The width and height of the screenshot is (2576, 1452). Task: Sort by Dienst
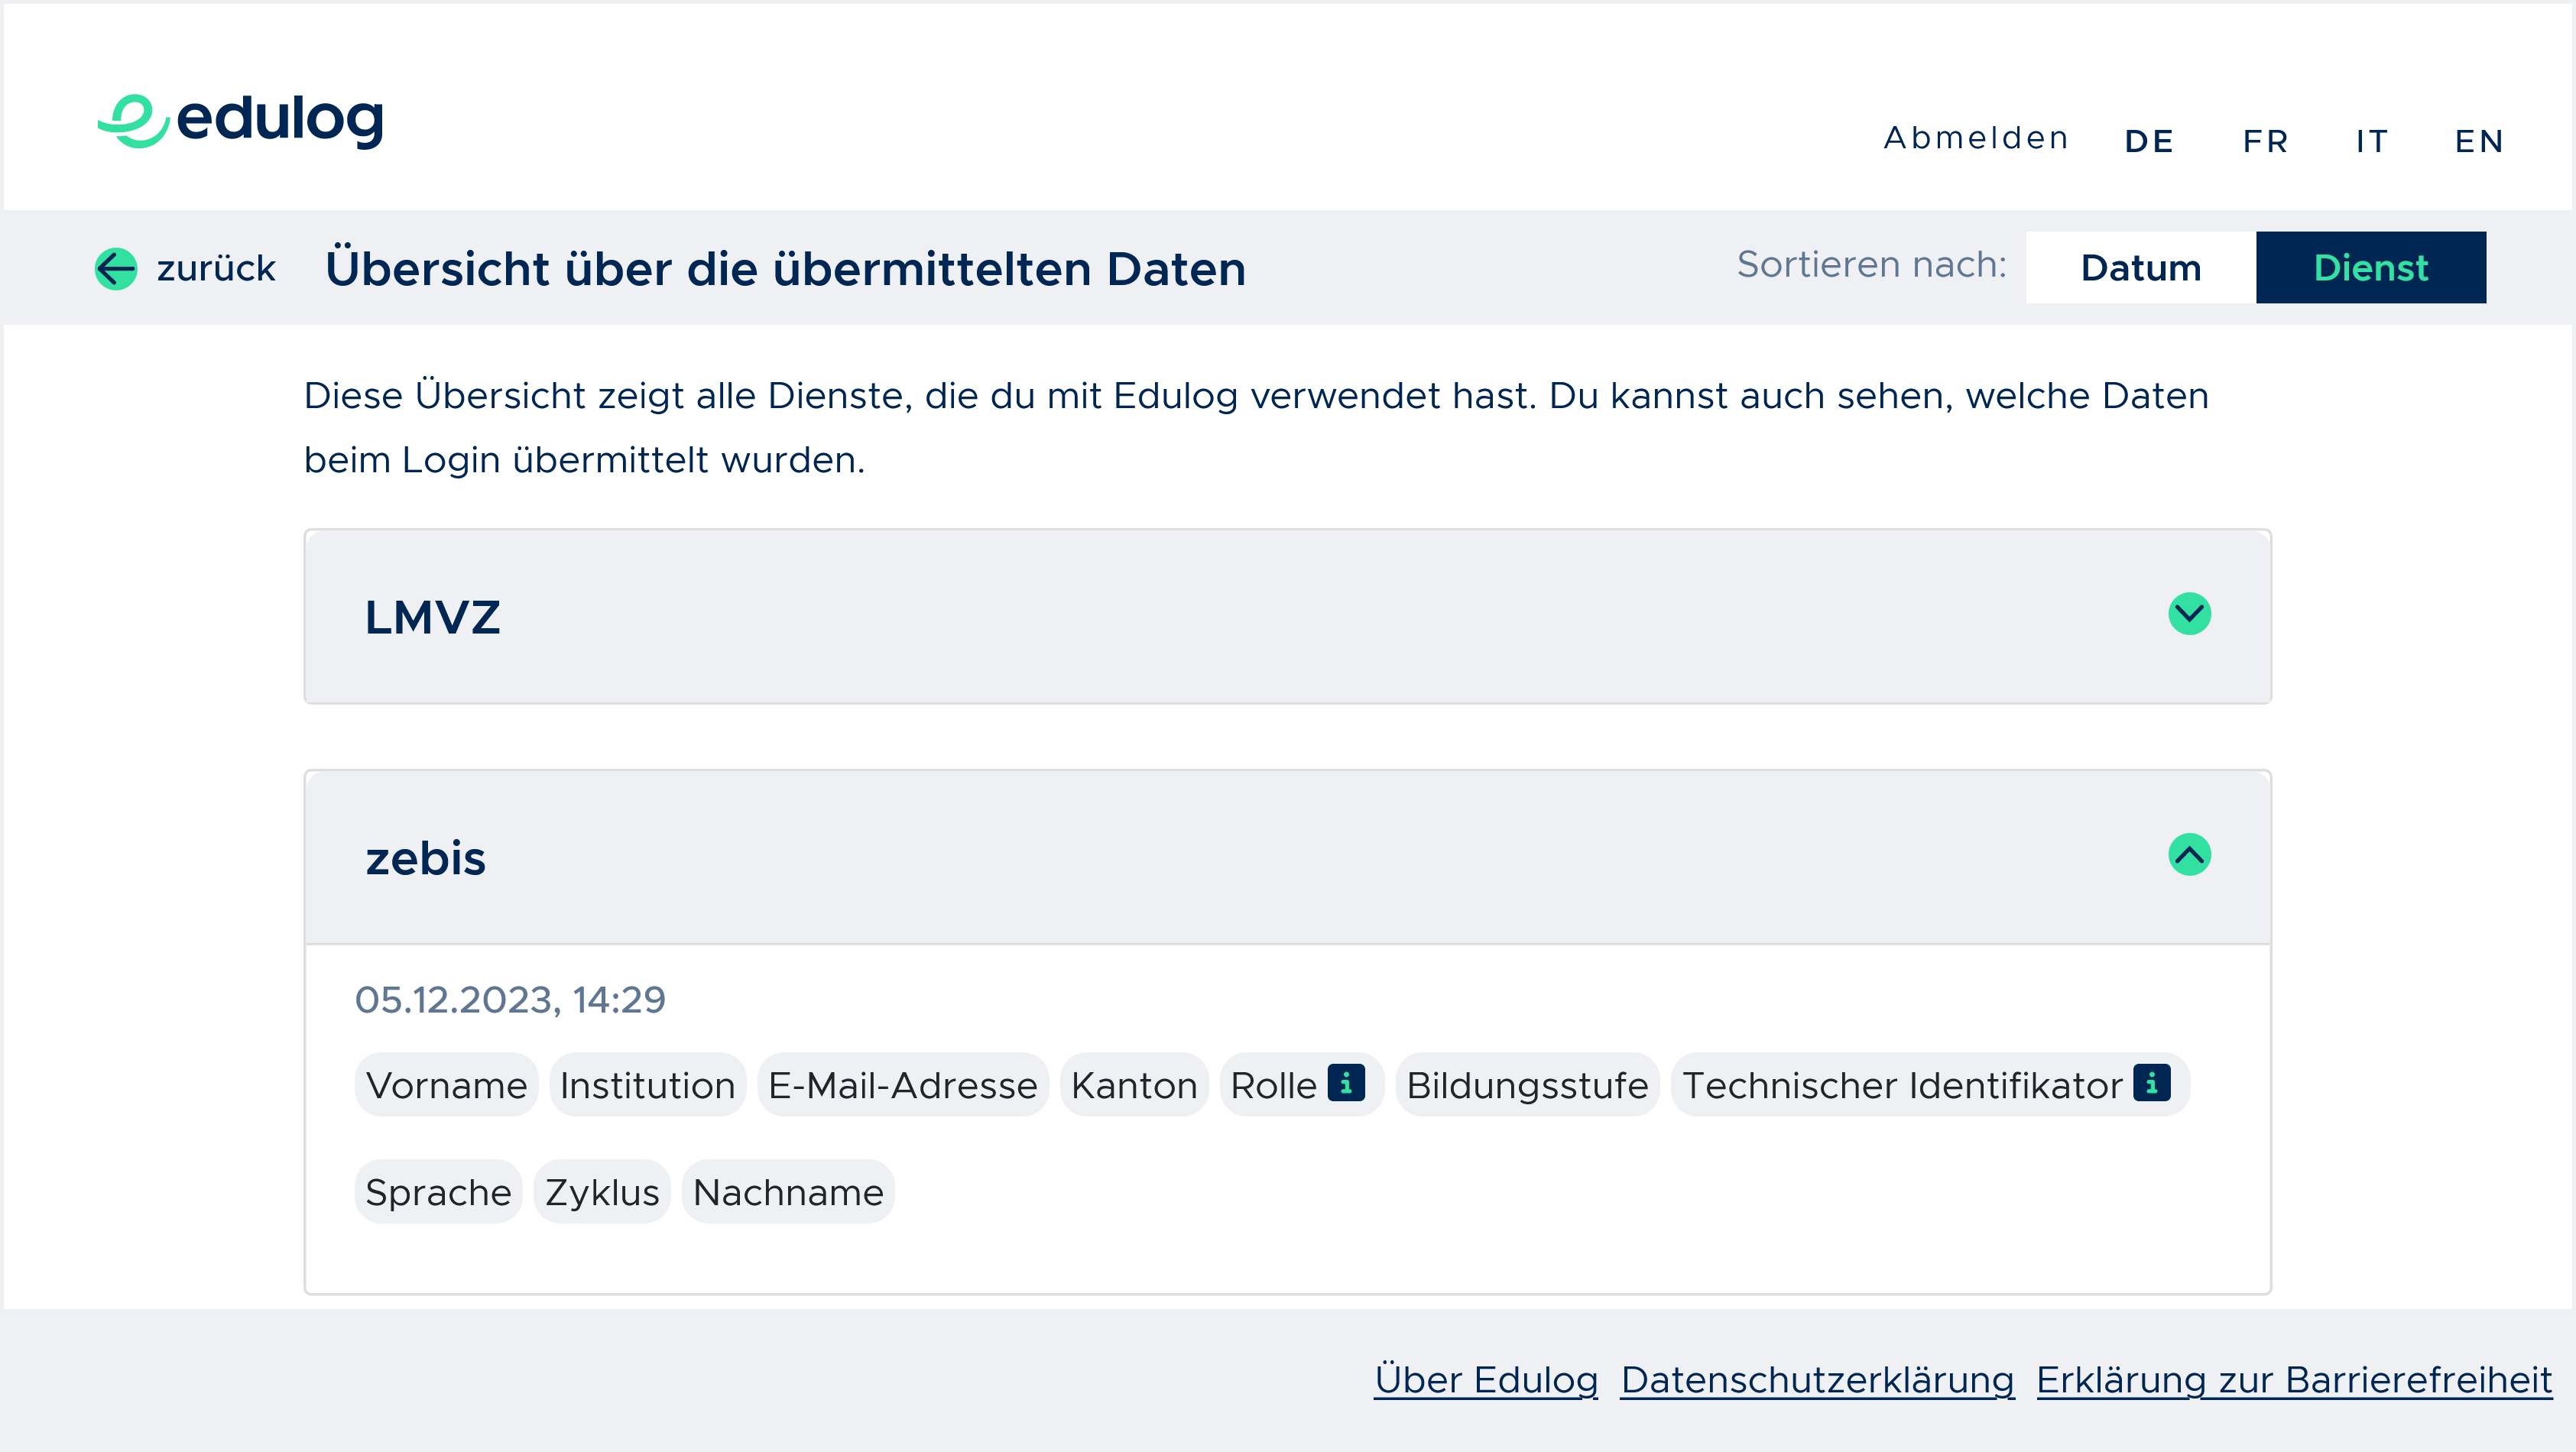pos(2371,267)
